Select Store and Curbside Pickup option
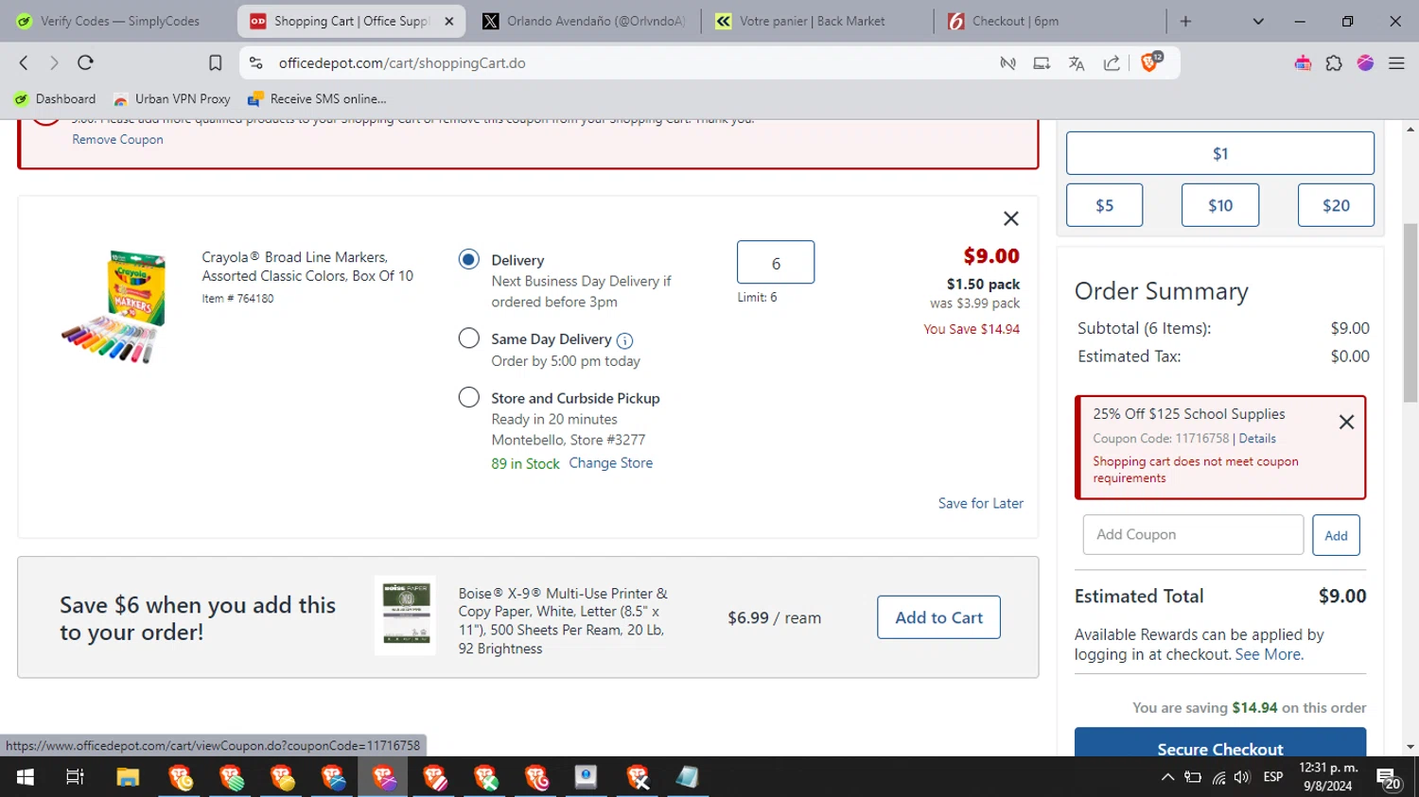This screenshot has height=797, width=1419. [468, 397]
